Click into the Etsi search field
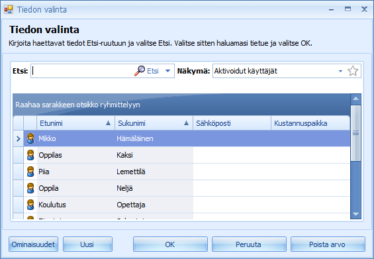 coord(82,71)
